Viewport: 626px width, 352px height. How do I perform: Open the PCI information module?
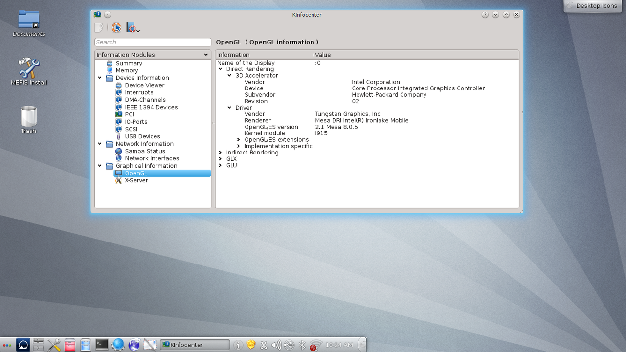tap(129, 114)
